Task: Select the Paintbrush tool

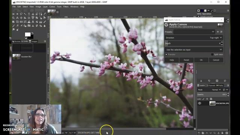Action: (13, 26)
